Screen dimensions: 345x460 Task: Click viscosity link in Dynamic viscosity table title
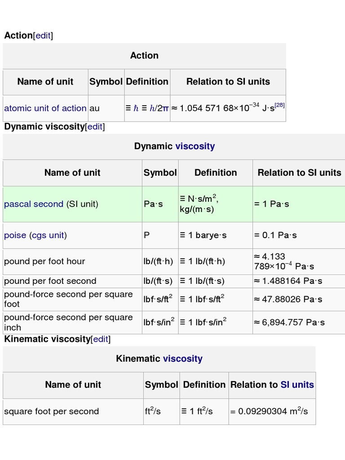click(x=195, y=146)
